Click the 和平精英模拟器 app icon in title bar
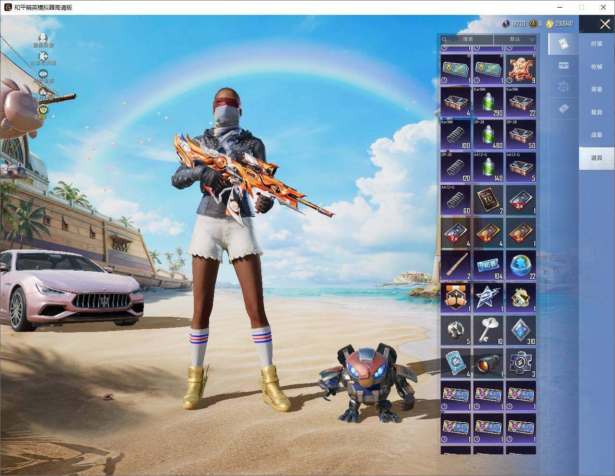This screenshot has height=476, width=615. (8, 7)
